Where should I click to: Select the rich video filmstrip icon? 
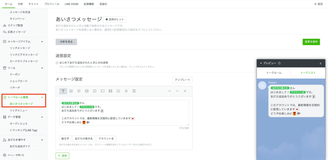pos(111,91)
